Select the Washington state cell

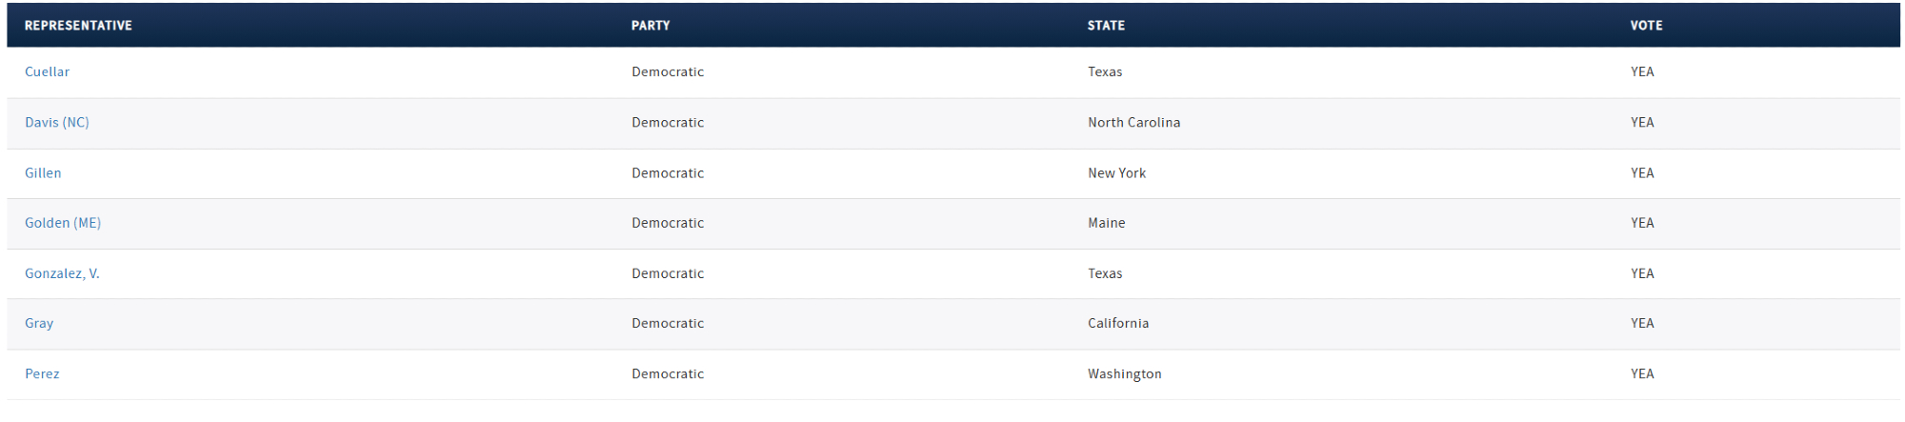point(1124,374)
